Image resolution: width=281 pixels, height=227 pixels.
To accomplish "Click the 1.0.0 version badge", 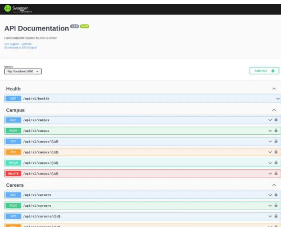I will pos(74,26).
